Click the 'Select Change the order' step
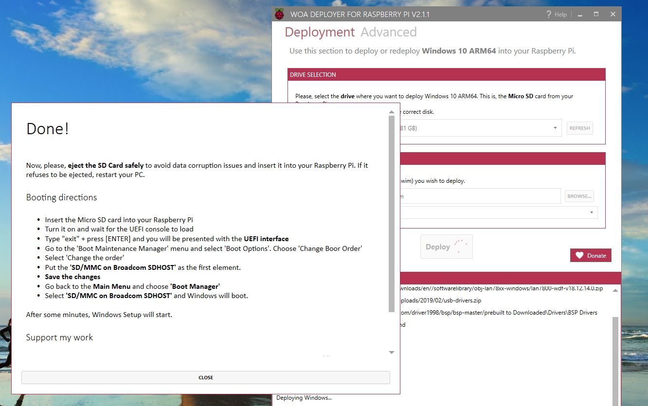Screen dimensions: 648x406 [85, 258]
